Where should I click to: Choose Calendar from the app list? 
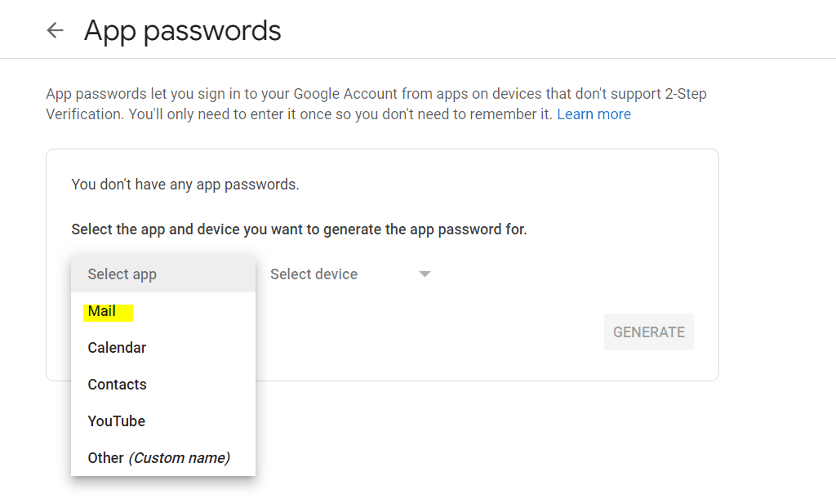(x=117, y=348)
